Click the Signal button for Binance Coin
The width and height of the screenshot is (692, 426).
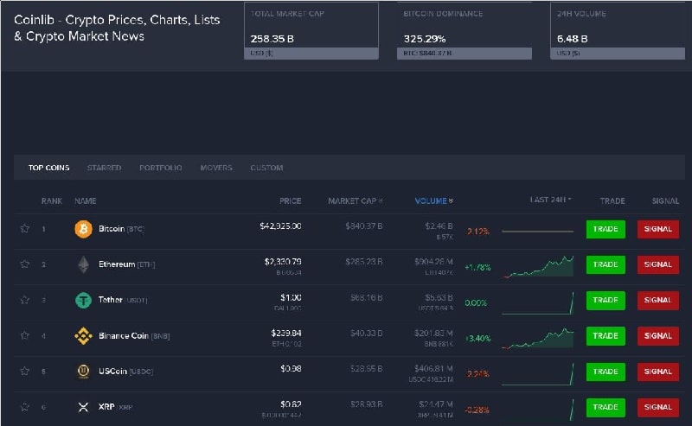(x=658, y=336)
